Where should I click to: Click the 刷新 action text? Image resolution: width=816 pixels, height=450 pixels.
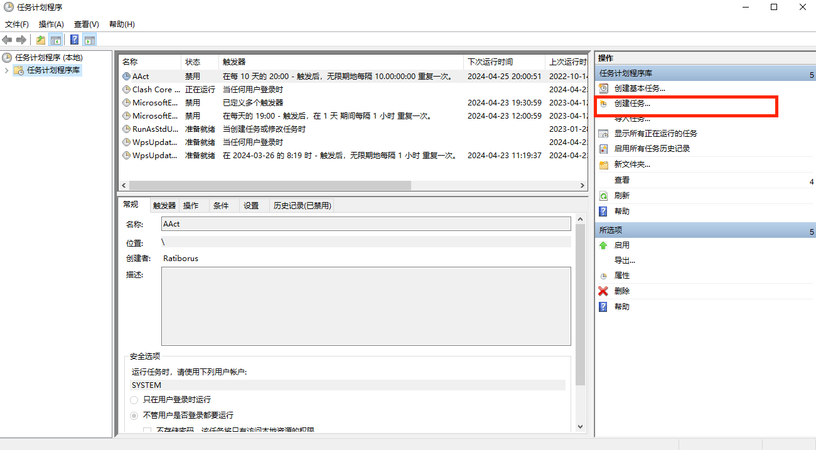click(x=621, y=196)
